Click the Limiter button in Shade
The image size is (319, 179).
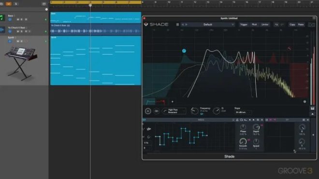265,25
